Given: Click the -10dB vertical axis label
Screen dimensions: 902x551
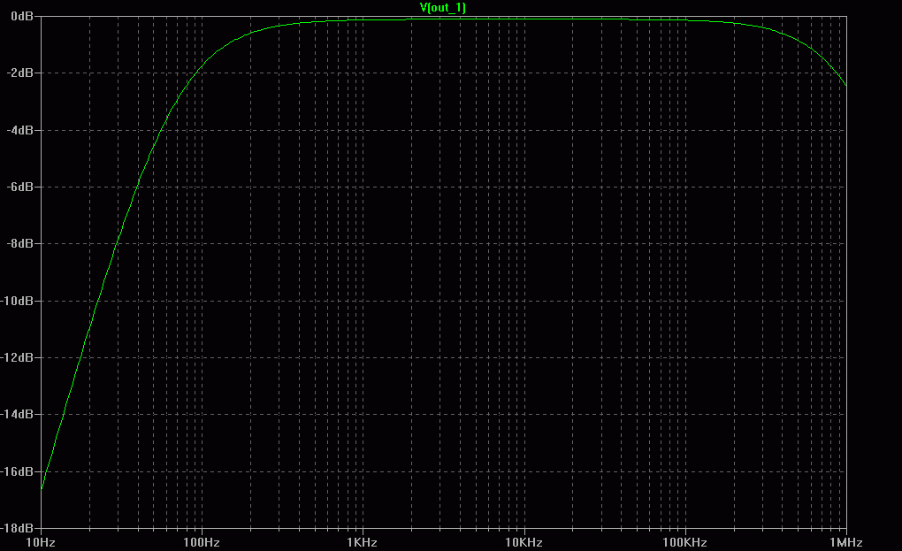Looking at the screenshot, I should pyautogui.click(x=18, y=302).
